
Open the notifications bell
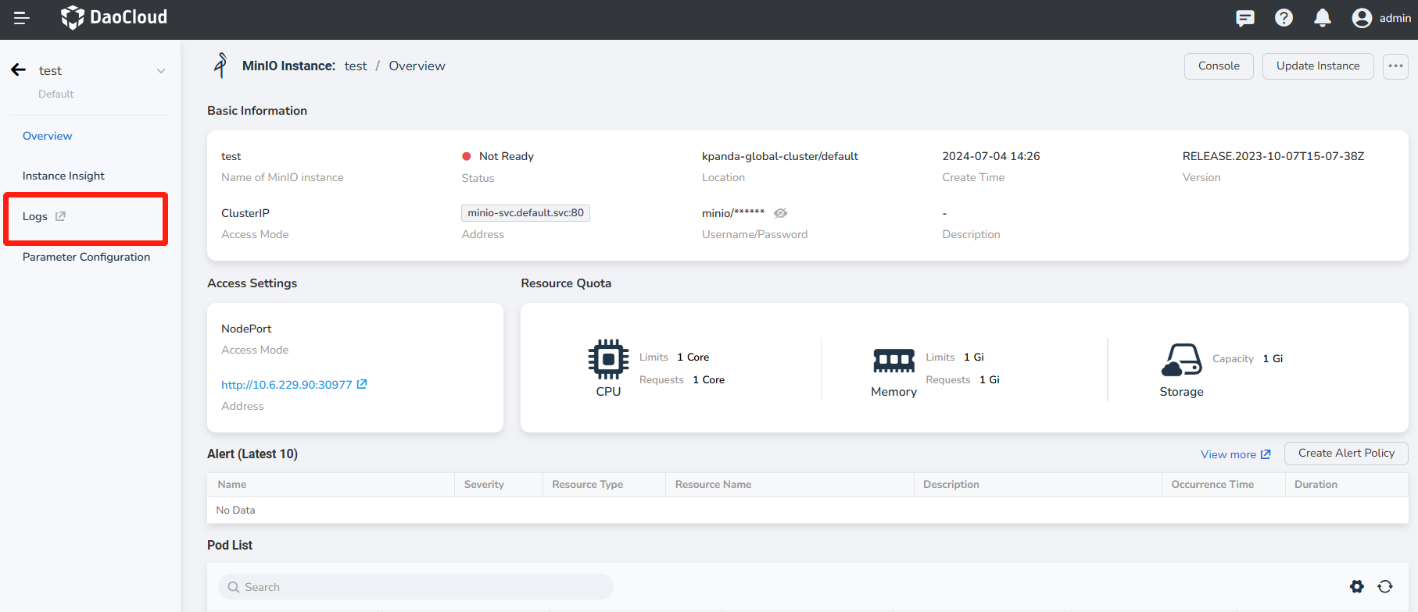tap(1323, 18)
